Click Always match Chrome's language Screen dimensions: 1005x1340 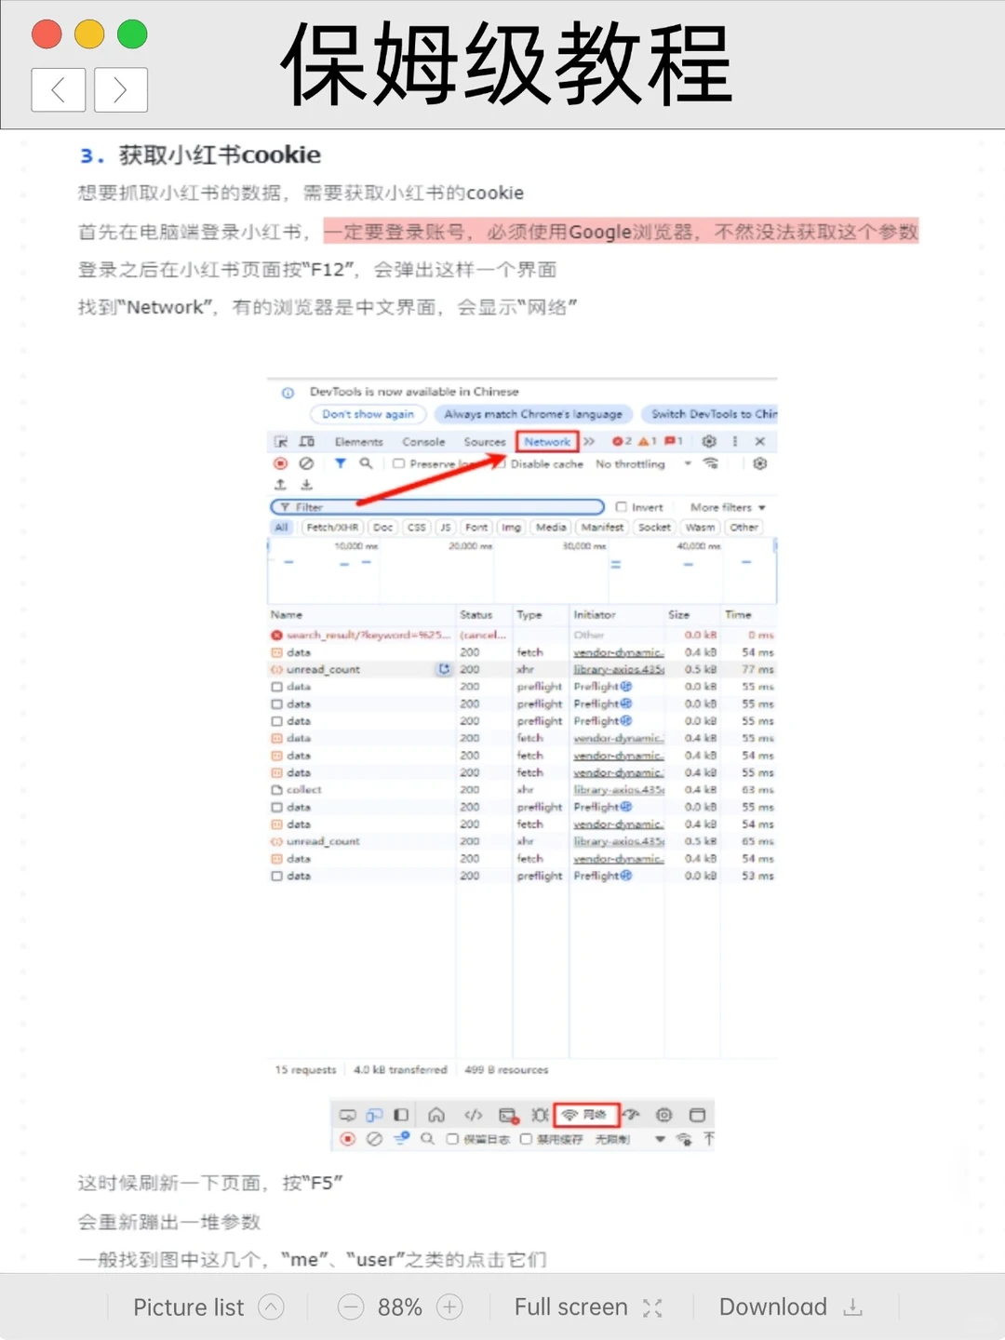[533, 414]
